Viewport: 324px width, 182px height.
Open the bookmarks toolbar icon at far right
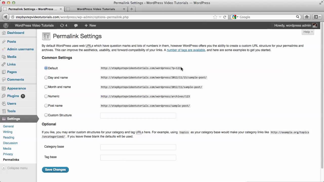[x=317, y=17]
